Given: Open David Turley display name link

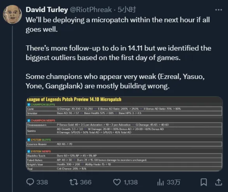Looking at the screenshot, I should tap(47, 9).
